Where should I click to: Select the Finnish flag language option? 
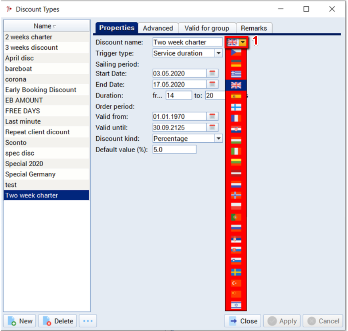pyautogui.click(x=236, y=107)
